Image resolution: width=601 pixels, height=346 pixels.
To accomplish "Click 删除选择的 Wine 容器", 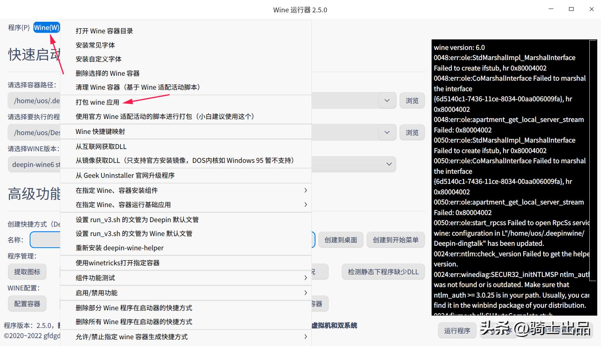I will point(107,73).
